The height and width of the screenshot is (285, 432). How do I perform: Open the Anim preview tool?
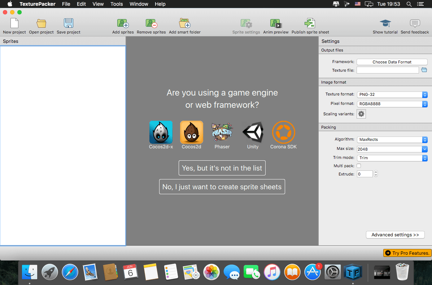click(276, 23)
